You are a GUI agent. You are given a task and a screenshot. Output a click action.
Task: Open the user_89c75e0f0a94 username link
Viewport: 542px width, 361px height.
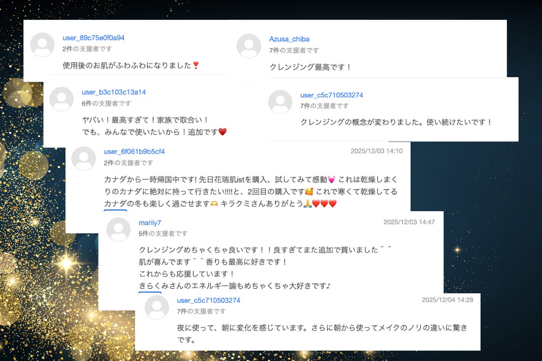93,38
